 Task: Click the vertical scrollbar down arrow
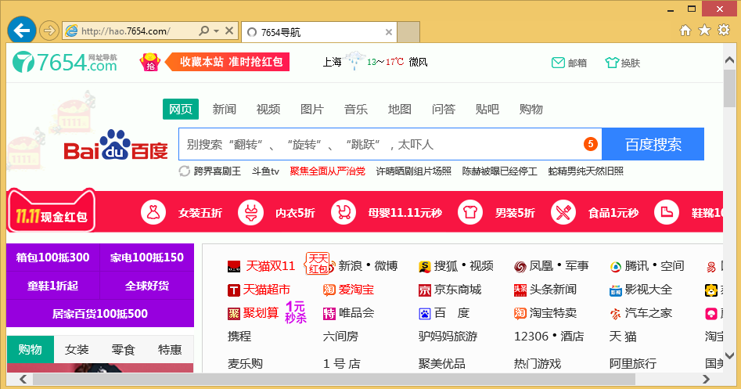pyautogui.click(x=730, y=355)
